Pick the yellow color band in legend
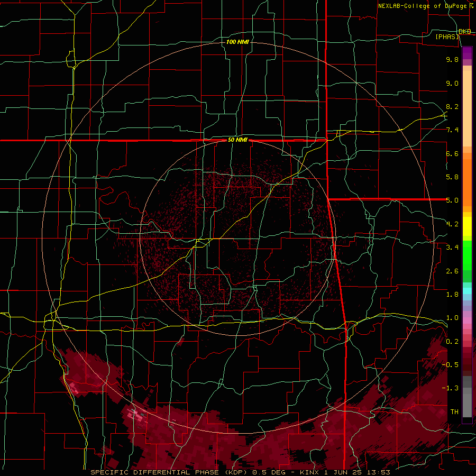This screenshot has width=476, height=476. [x=467, y=226]
